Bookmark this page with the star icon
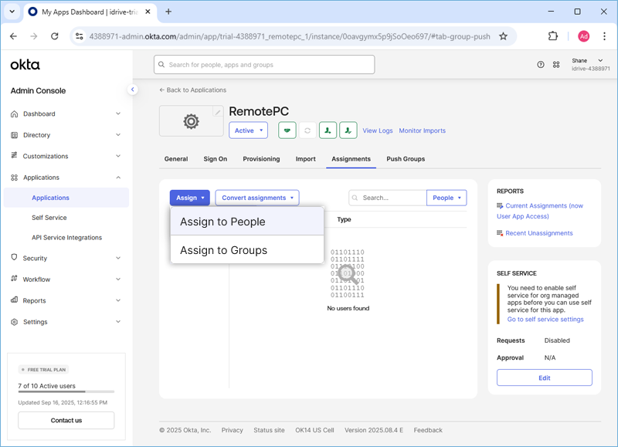Viewport: 618px width, 447px height. pos(503,36)
